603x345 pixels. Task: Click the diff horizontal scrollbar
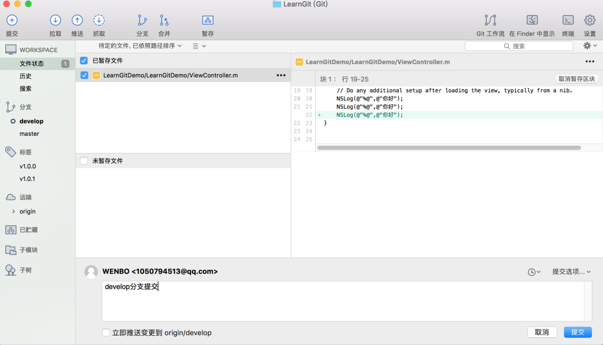click(x=449, y=148)
